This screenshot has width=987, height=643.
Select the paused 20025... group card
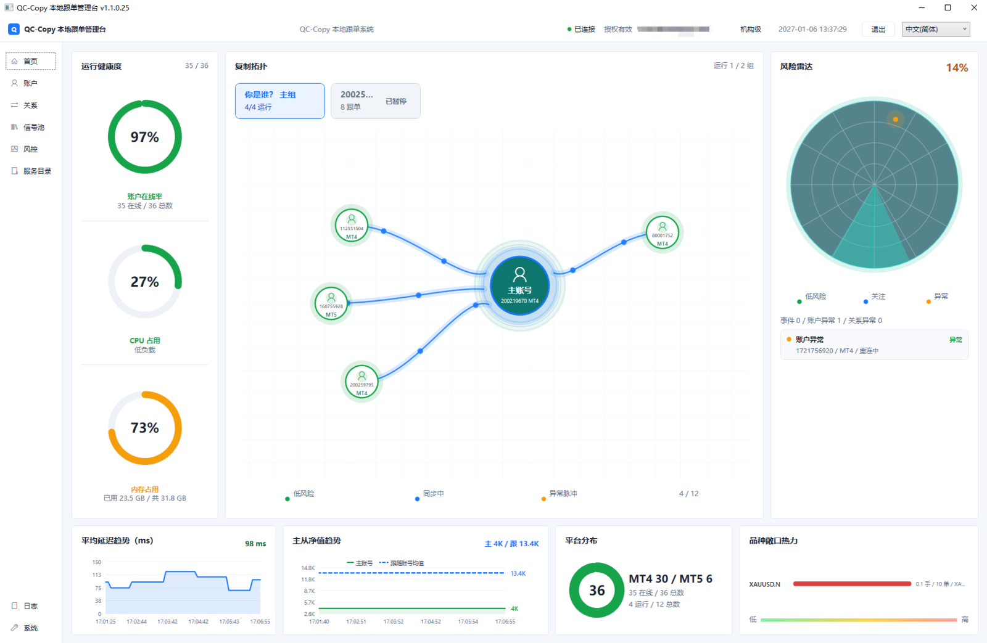click(x=376, y=100)
